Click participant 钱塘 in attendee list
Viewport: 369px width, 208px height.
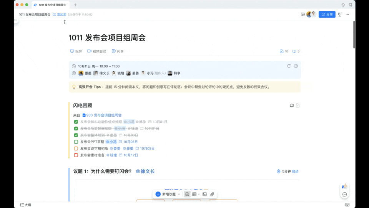[x=118, y=73]
